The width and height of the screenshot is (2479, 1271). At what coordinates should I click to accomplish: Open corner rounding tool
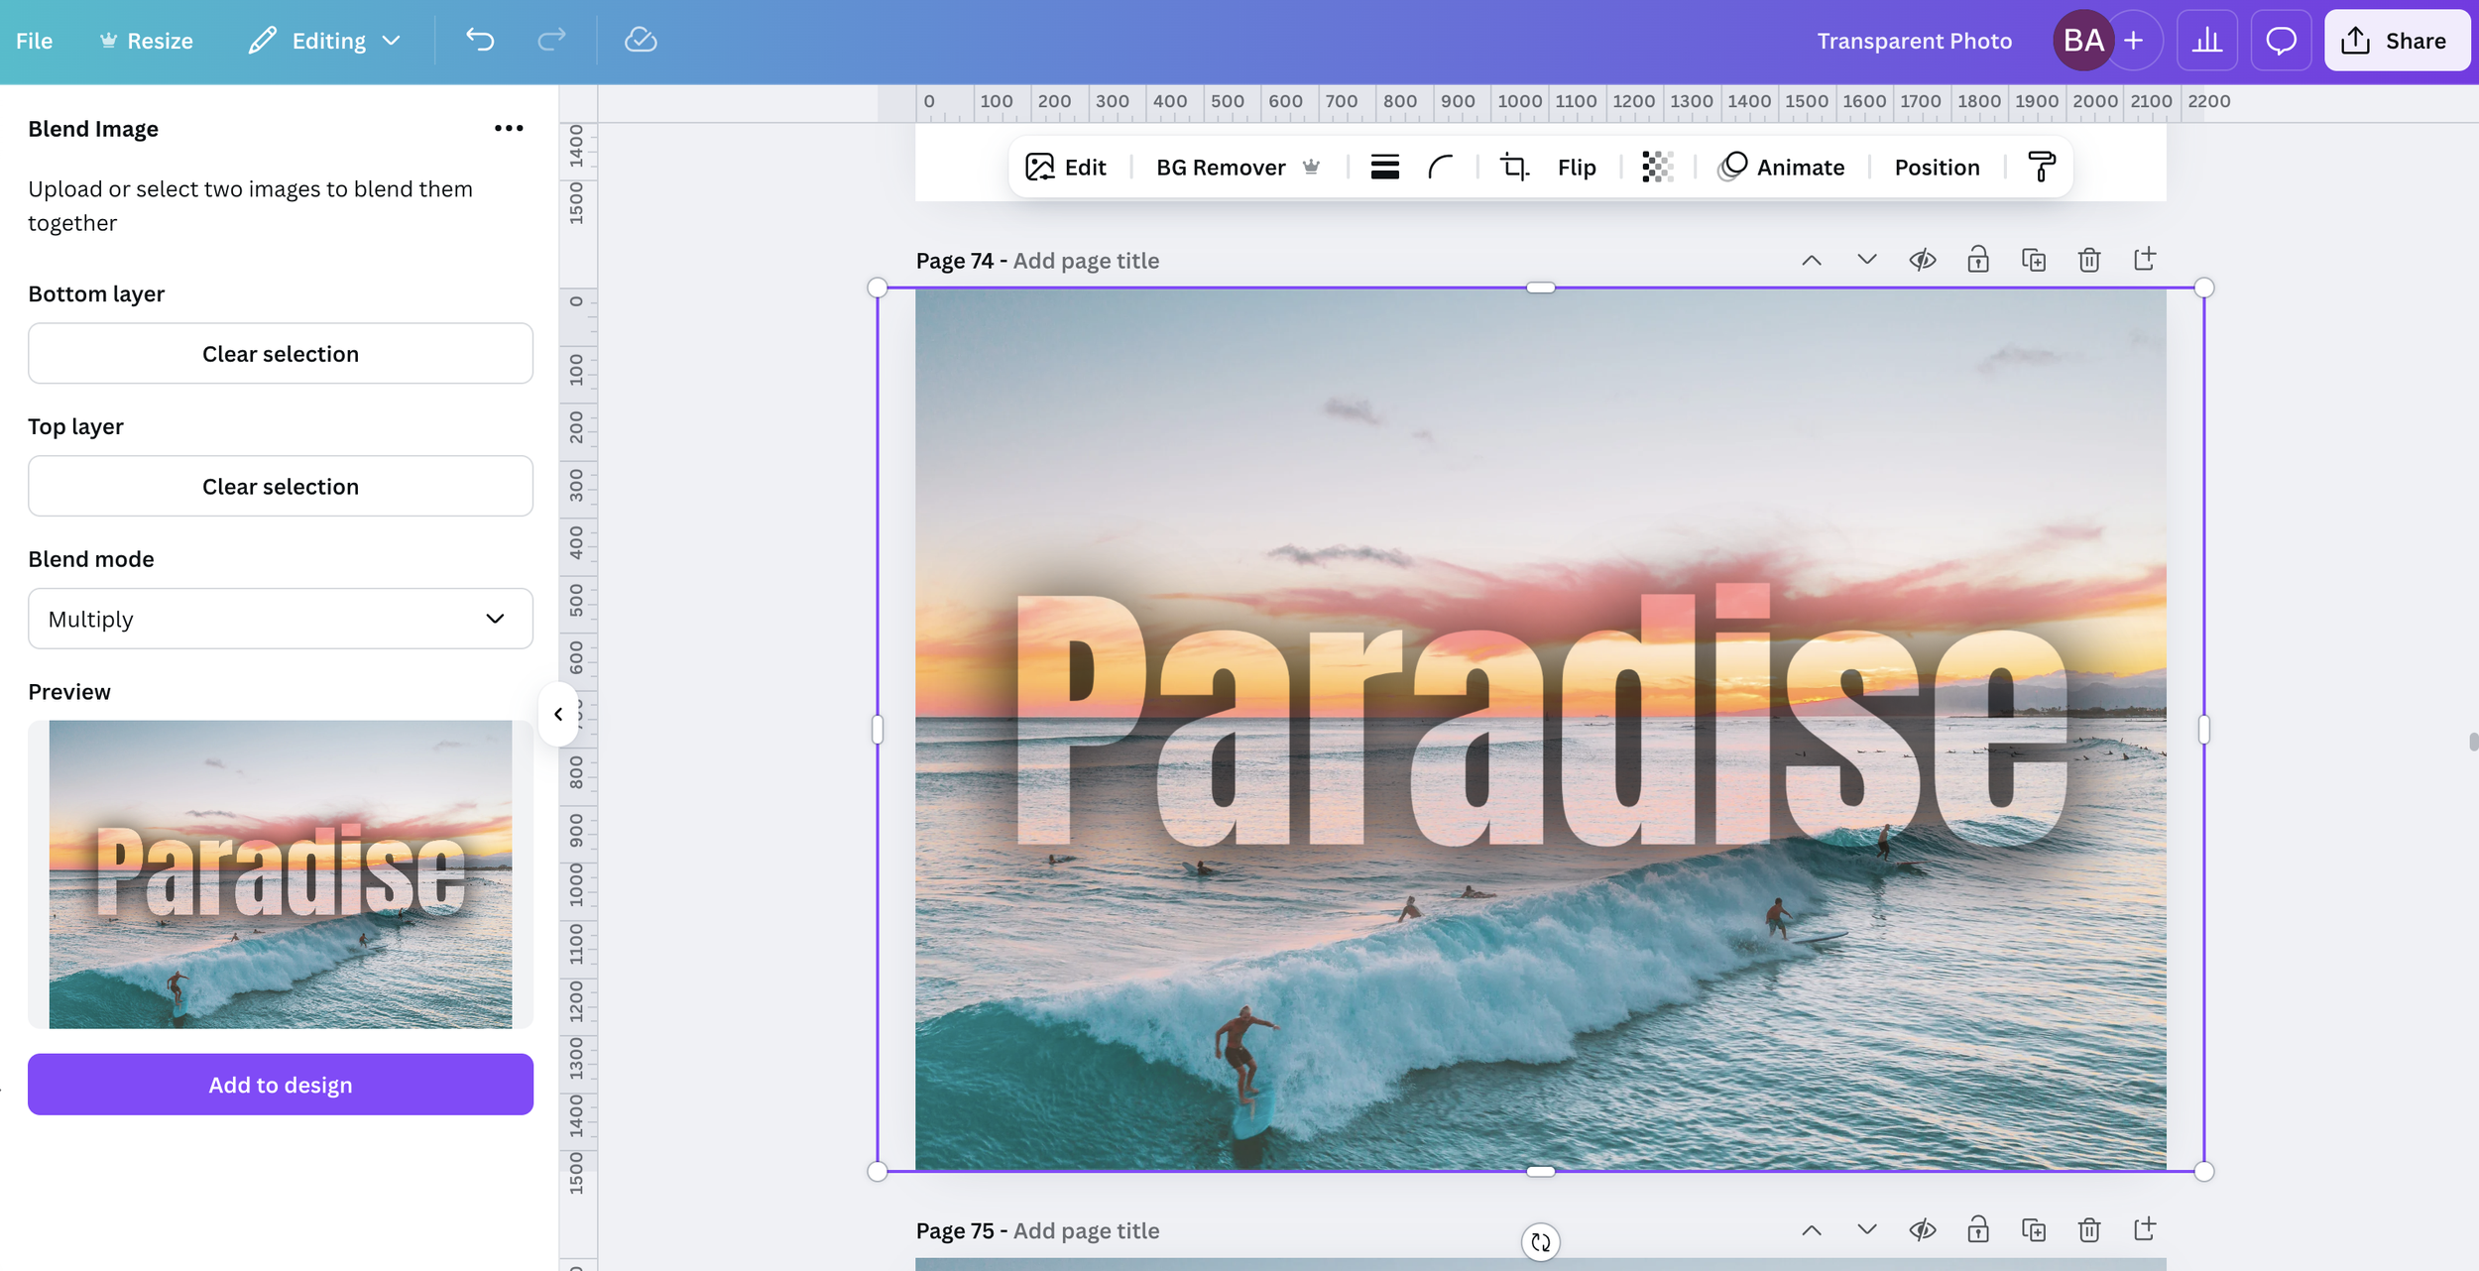1440,167
